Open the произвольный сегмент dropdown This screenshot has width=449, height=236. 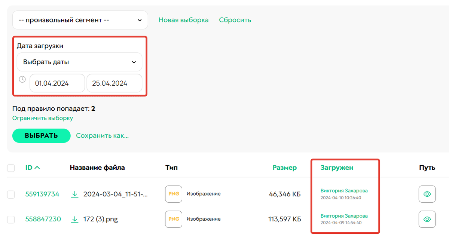(80, 20)
